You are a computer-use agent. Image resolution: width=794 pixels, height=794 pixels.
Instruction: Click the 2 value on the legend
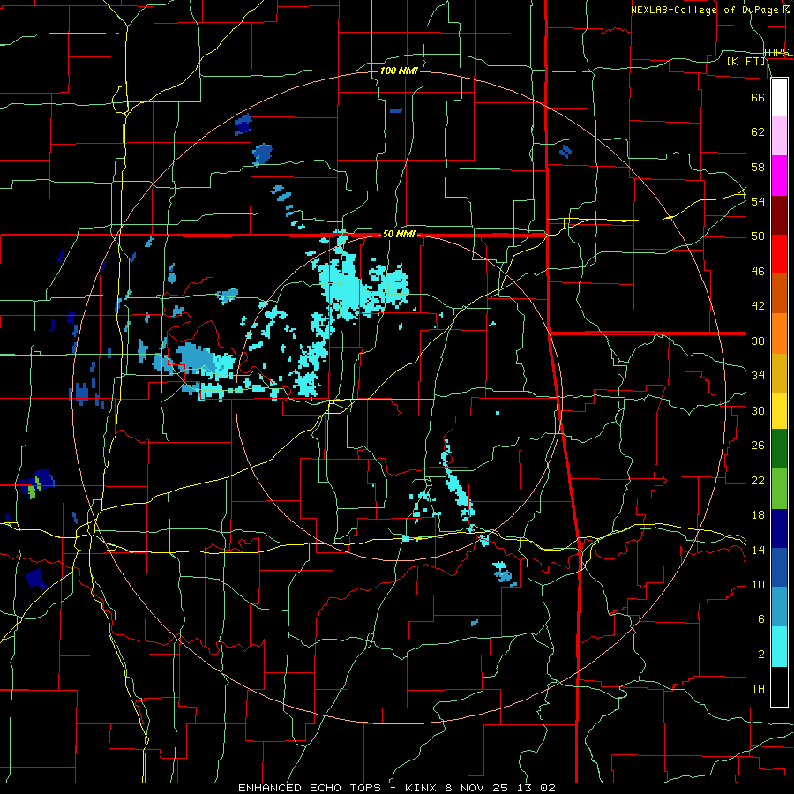pyautogui.click(x=761, y=655)
